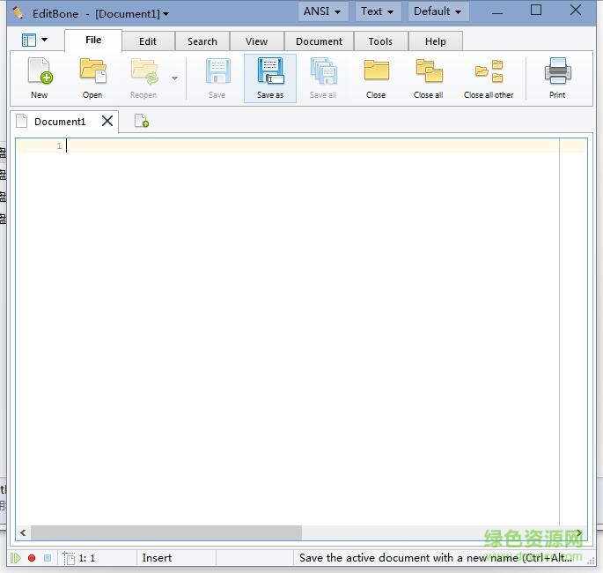Open the Default color scheme dropdown
603x573 pixels.
(438, 11)
